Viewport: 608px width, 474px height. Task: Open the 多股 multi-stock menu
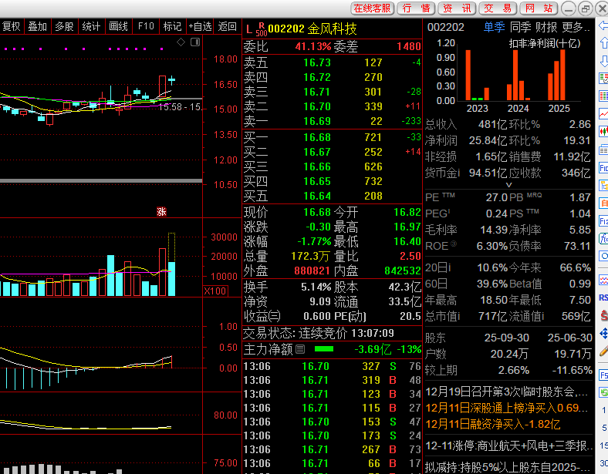(x=64, y=26)
